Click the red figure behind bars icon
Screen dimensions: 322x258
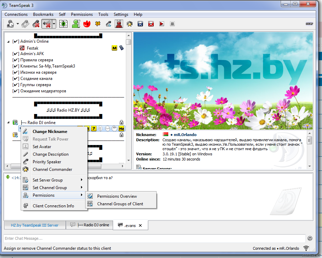click(x=119, y=24)
